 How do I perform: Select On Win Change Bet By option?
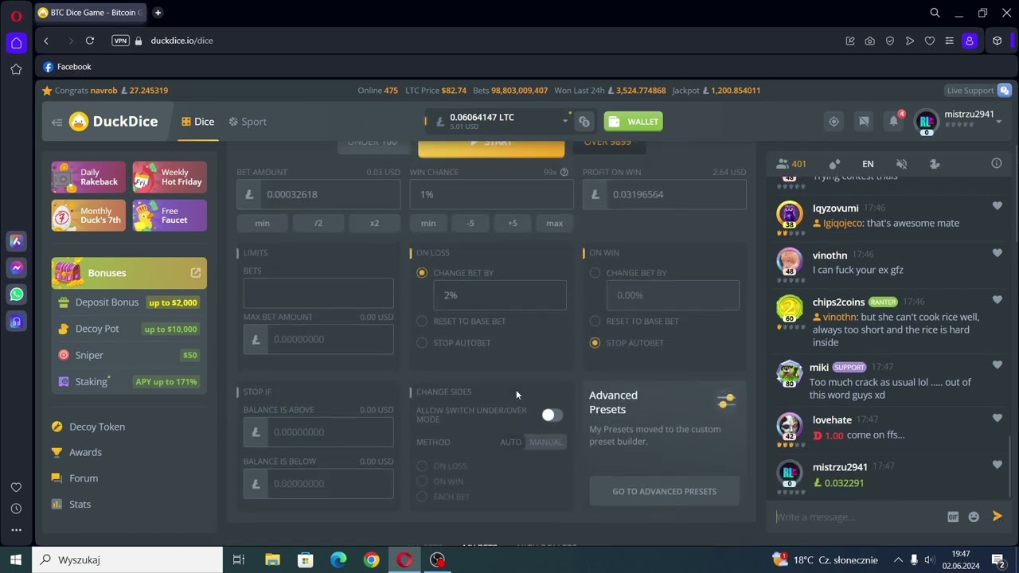pyautogui.click(x=595, y=273)
